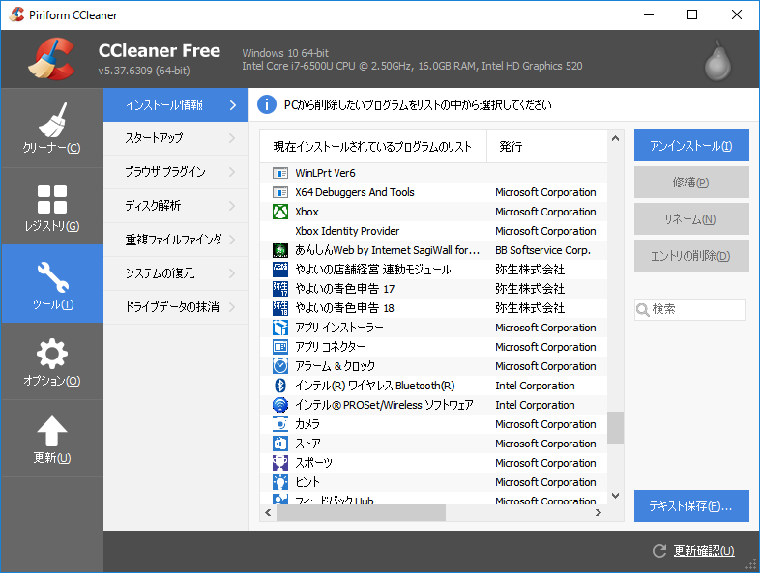Click the アプリ コネクター icon
The width and height of the screenshot is (760, 573).
(x=280, y=347)
